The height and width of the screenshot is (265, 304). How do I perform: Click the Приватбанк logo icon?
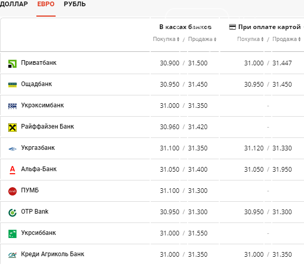pos(12,64)
